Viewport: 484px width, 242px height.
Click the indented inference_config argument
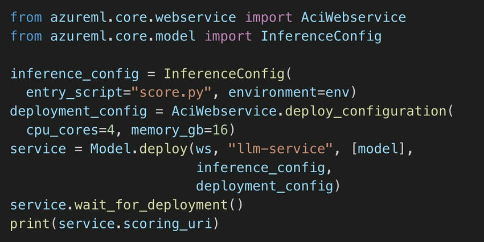tap(261, 168)
